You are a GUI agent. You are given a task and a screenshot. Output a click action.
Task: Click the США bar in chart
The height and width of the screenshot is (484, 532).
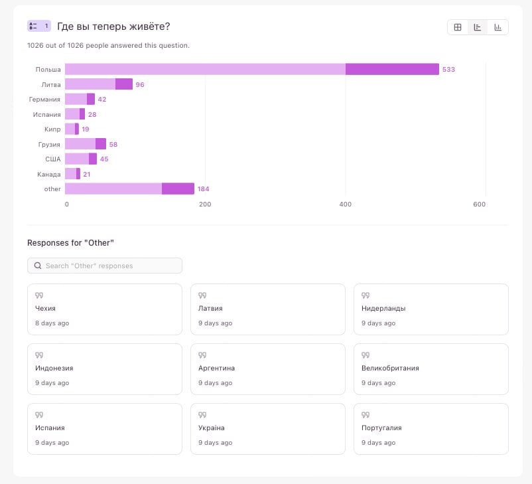coord(81,159)
